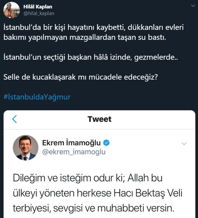198x218 pixels.
Task: Click Ekrem İmamoğlu's blue verified badge
Action: pyautogui.click(x=107, y=142)
